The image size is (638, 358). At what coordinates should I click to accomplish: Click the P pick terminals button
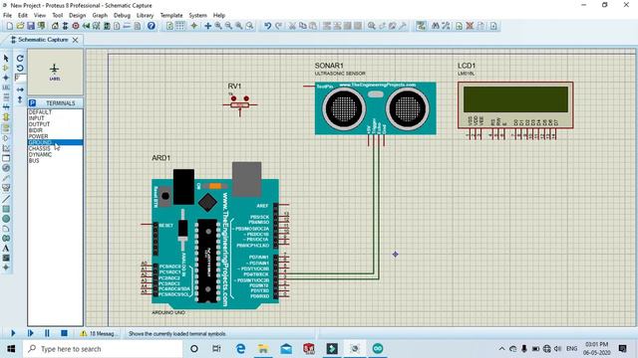pyautogui.click(x=32, y=103)
